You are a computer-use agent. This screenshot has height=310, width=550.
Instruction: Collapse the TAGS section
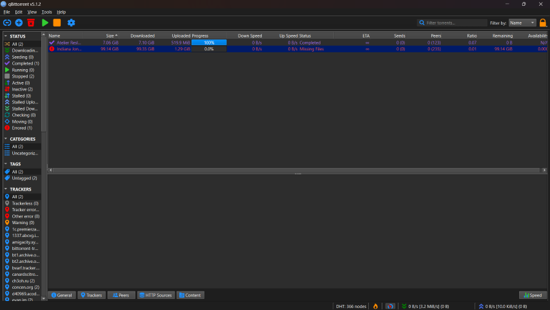pyautogui.click(x=6, y=164)
